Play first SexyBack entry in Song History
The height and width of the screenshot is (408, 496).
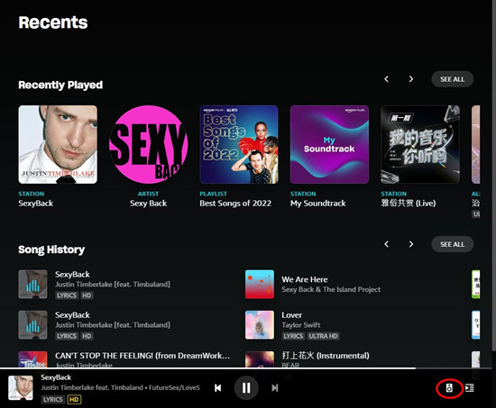tap(32, 284)
